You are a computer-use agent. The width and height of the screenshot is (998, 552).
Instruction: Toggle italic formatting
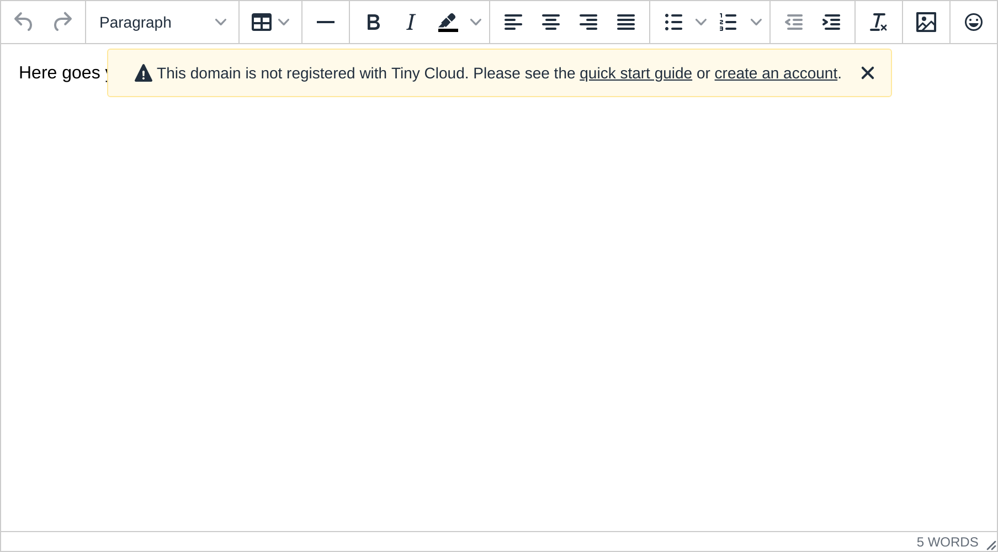pos(411,22)
